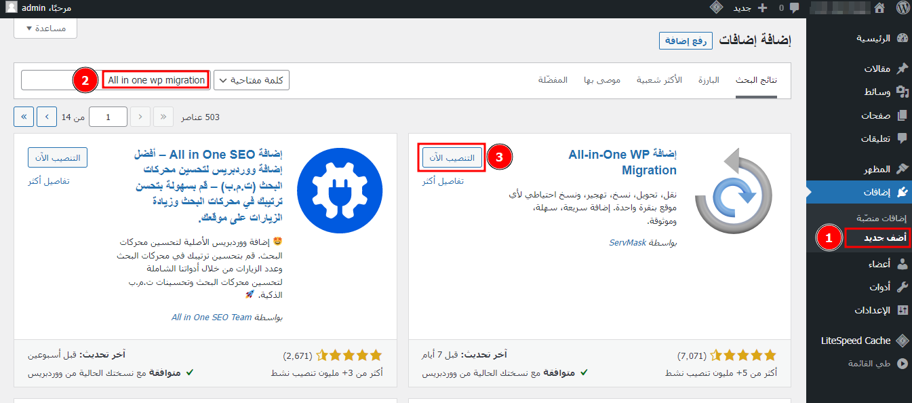Click the admin user avatar

click(x=12, y=8)
